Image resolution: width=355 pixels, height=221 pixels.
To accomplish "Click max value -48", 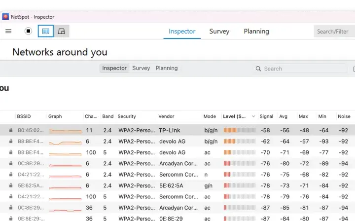I will coord(304,130).
